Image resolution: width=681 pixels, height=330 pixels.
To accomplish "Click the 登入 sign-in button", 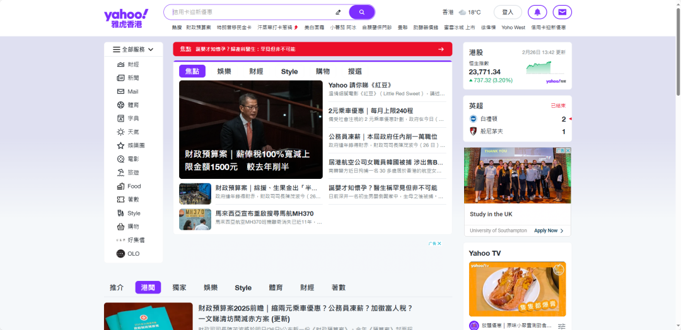I will tap(508, 12).
